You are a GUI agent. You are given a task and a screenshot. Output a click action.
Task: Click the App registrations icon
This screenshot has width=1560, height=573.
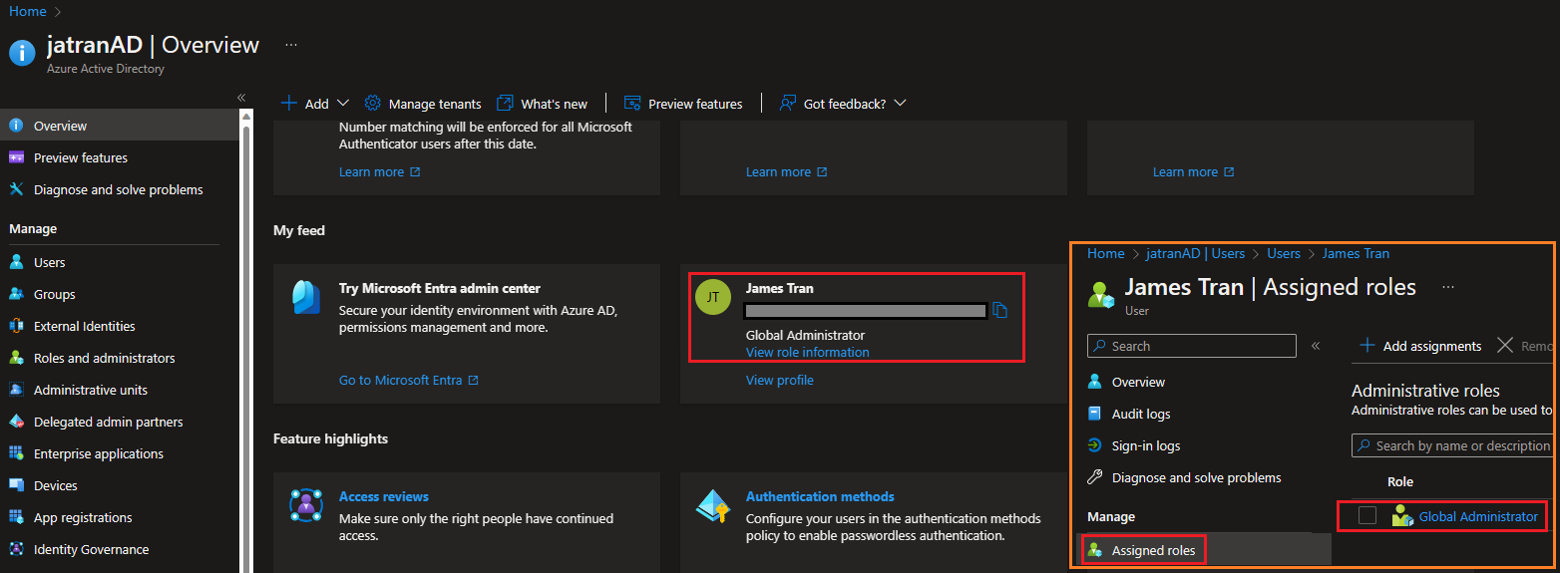[16, 517]
